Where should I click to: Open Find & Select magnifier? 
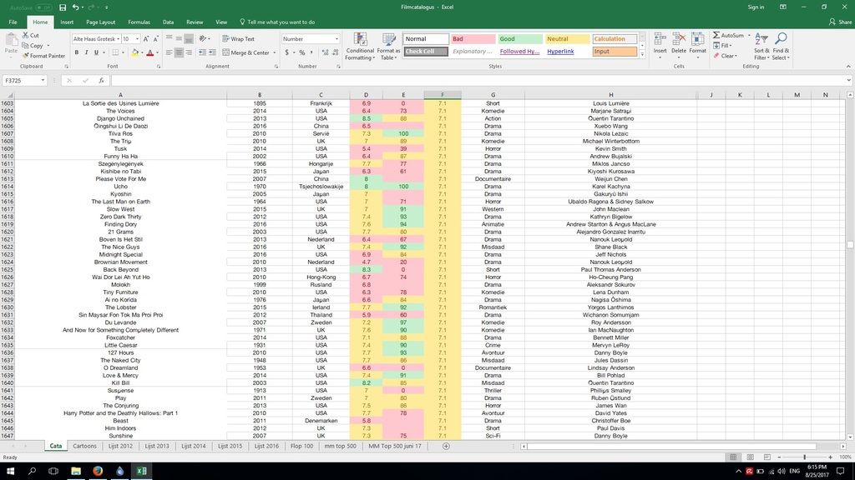click(x=781, y=45)
